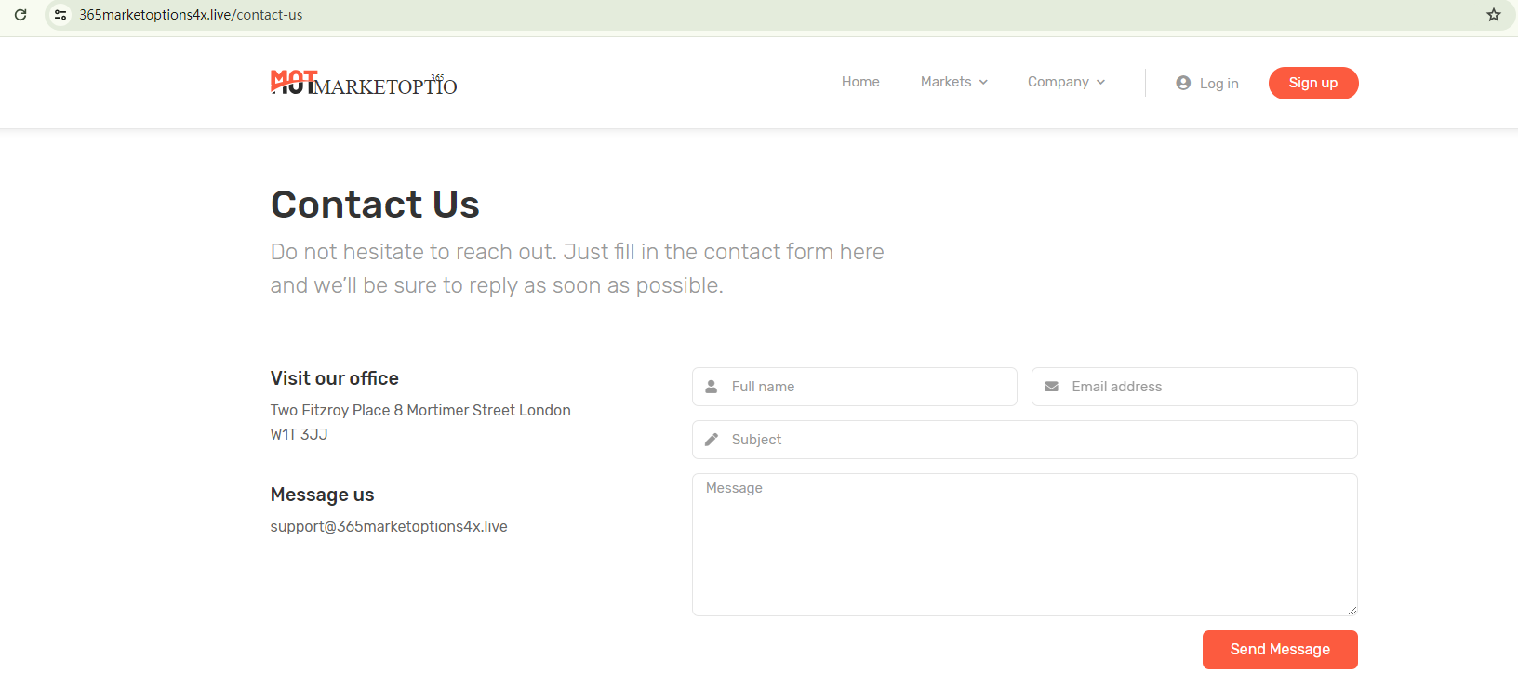Open site information icon in address bar
Image resolution: width=1518 pixels, height=699 pixels.
(x=60, y=15)
